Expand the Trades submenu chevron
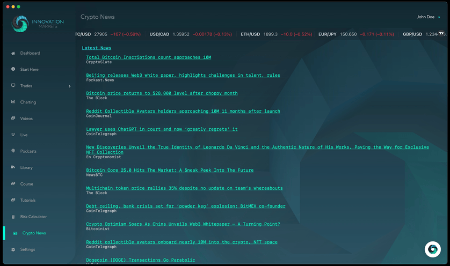The image size is (450, 266). [x=69, y=86]
